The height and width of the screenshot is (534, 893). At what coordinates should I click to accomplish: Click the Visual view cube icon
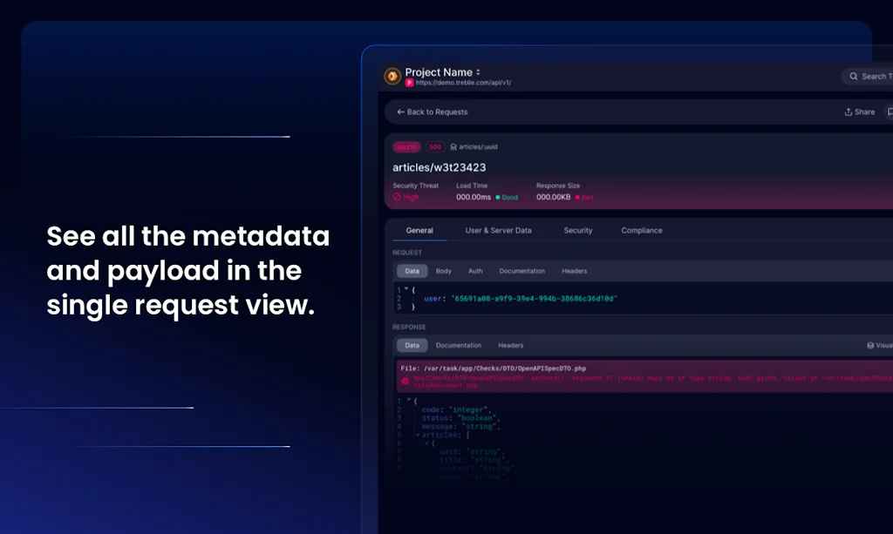[870, 345]
